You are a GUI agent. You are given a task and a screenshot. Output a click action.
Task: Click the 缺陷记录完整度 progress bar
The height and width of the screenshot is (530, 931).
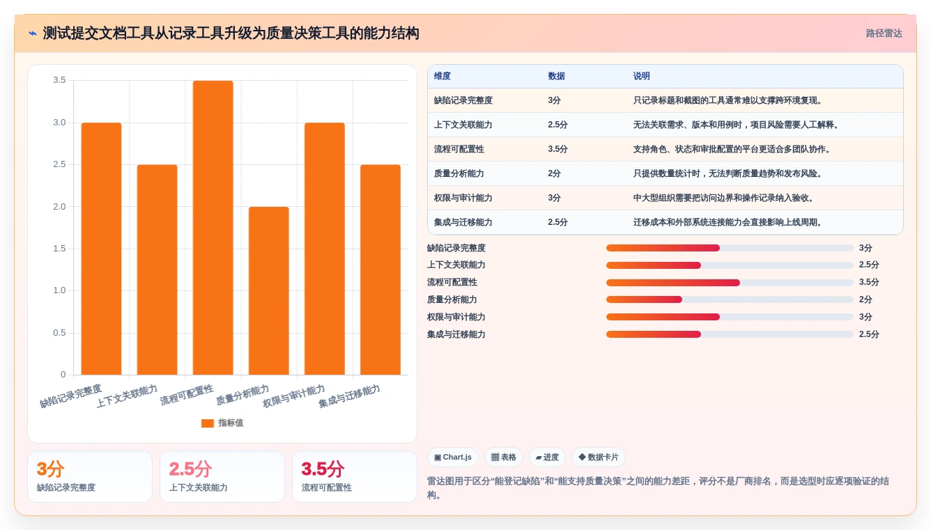click(730, 248)
